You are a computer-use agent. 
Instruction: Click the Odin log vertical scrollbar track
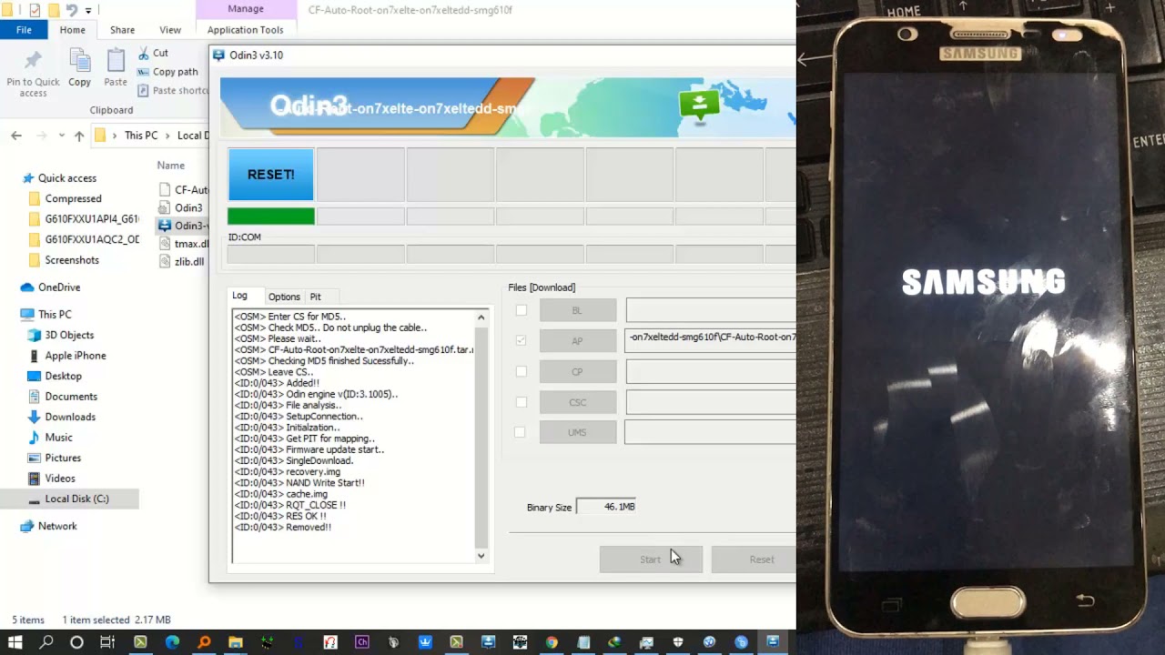pyautogui.click(x=481, y=437)
